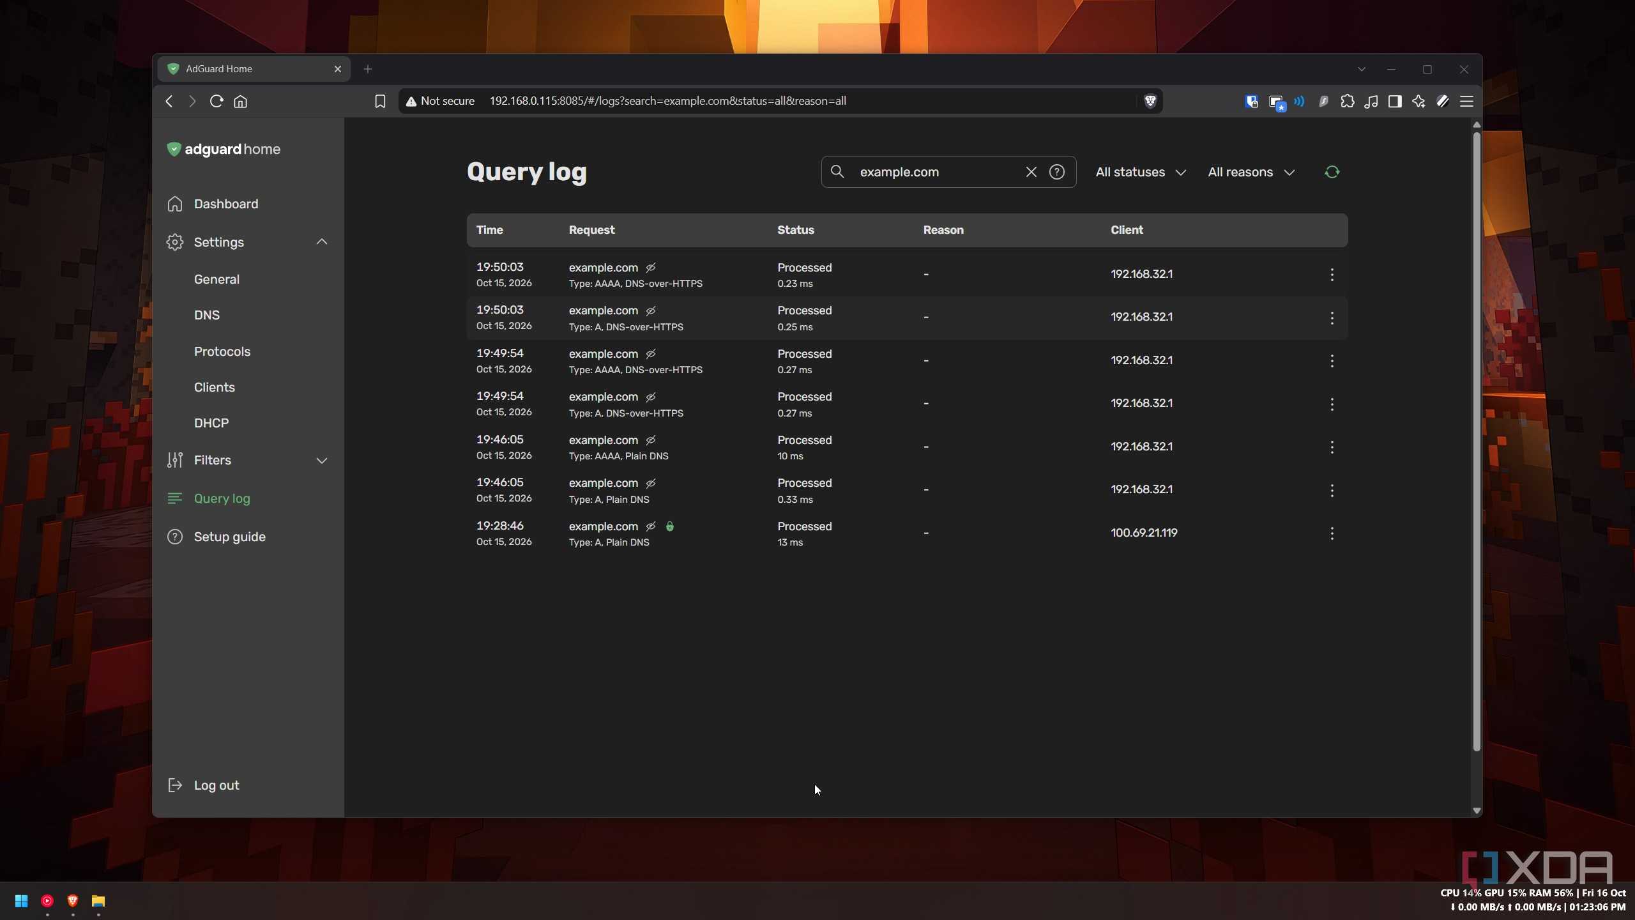
Task: Click the page vertical scrollbar
Action: 1476,441
